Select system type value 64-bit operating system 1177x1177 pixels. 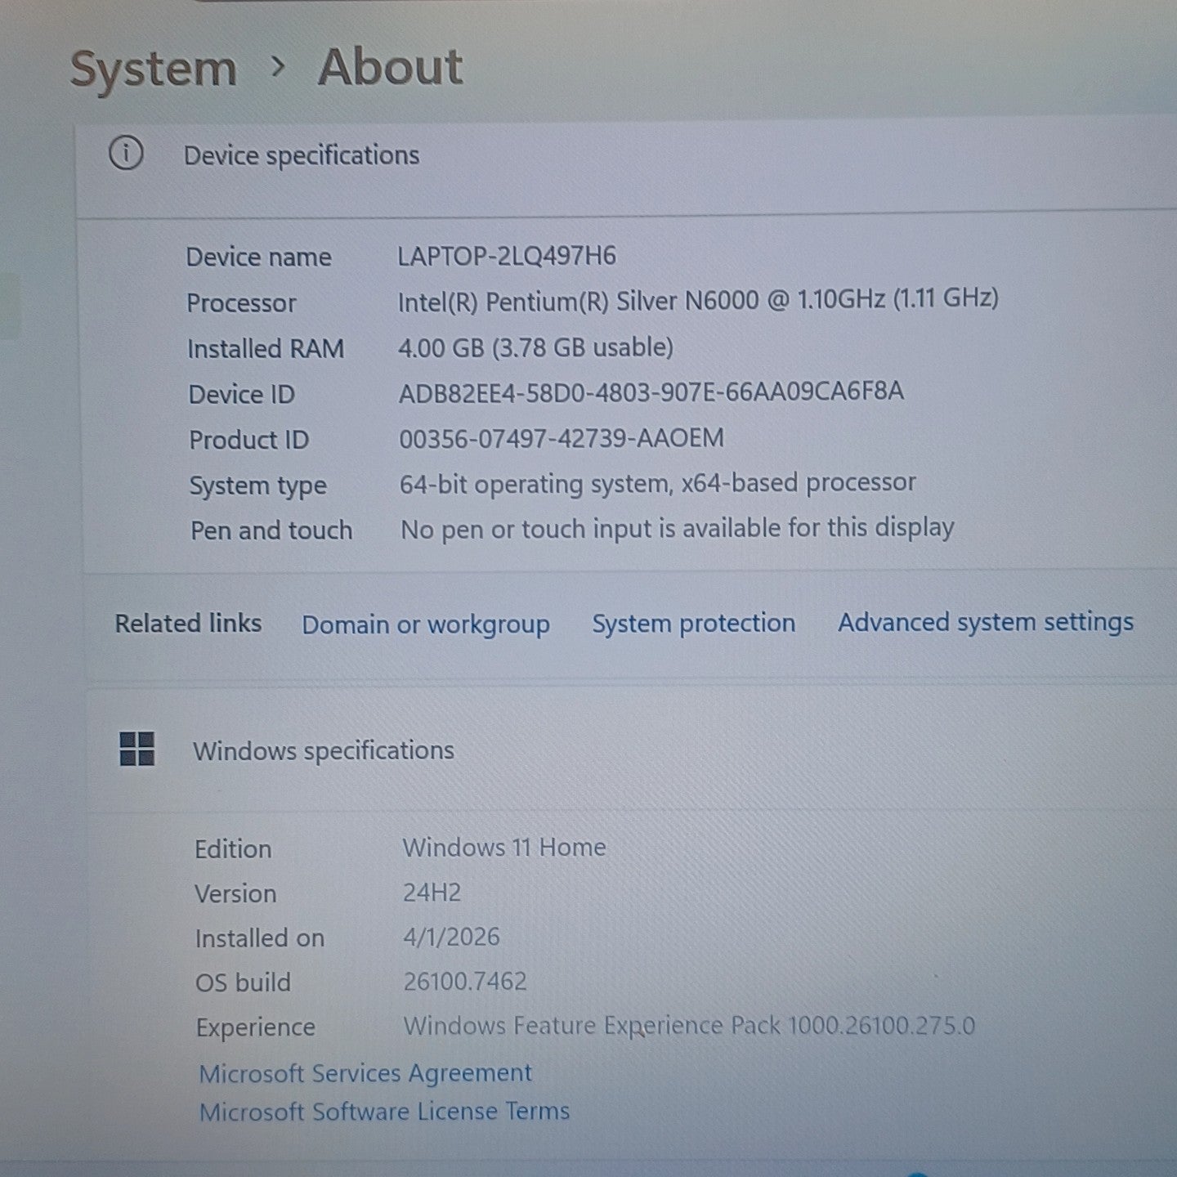[x=658, y=484]
